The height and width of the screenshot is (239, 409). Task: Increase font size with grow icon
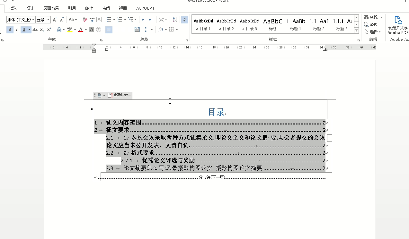coord(55,20)
